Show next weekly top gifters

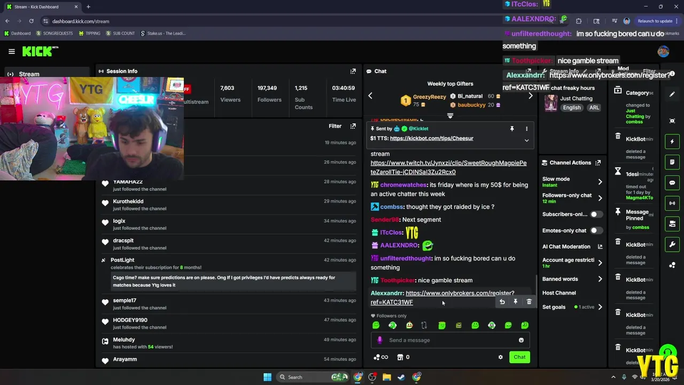pos(531,96)
